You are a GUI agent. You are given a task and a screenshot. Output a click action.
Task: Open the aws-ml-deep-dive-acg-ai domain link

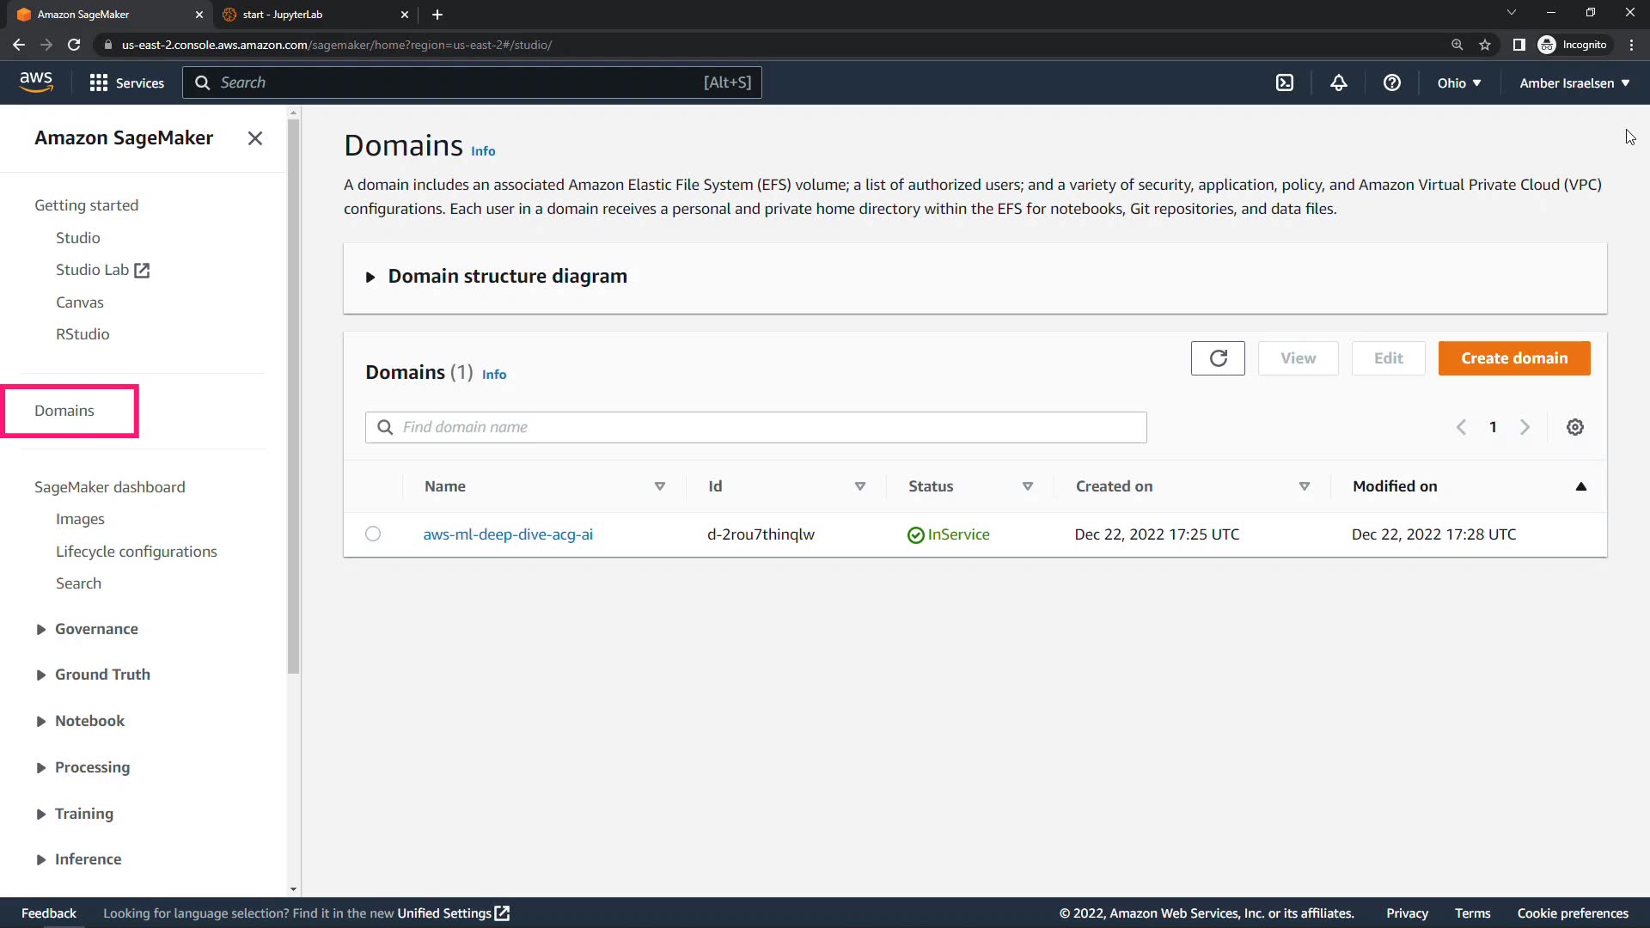508,534
